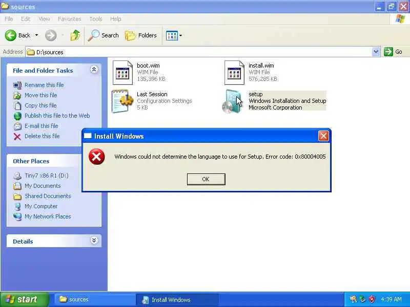Image resolution: width=410 pixels, height=307 pixels.
Task: Switch to Install Windows taskbar button
Action: pyautogui.click(x=176, y=299)
